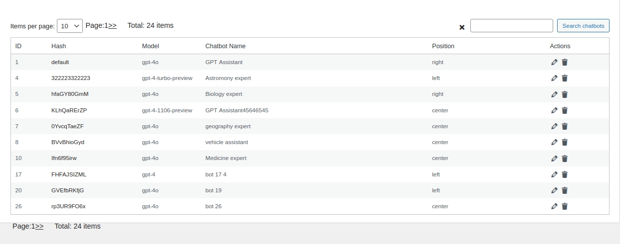Edit the GPT Assistant chatbot row
The width and height of the screenshot is (620, 244).
pyautogui.click(x=554, y=62)
